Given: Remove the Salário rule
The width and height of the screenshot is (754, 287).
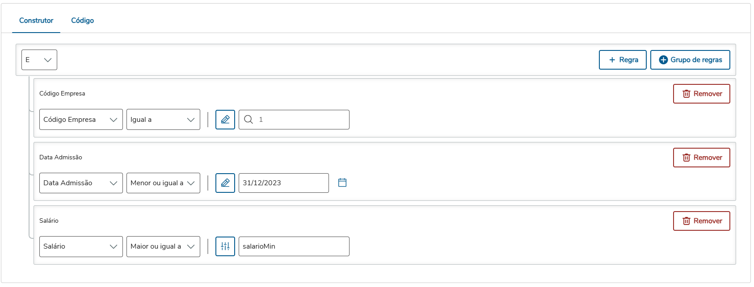Looking at the screenshot, I should click(701, 221).
